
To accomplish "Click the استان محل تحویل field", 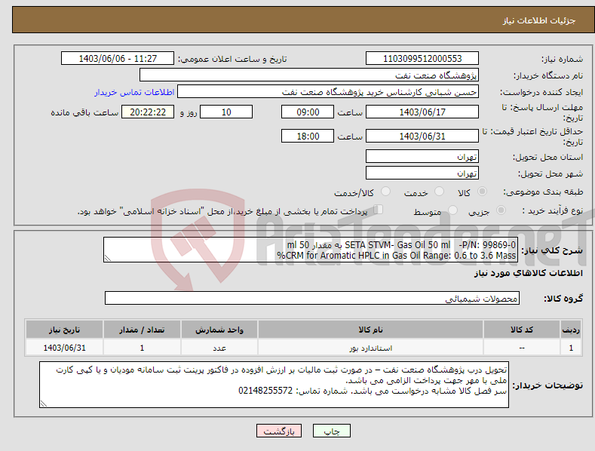I will click(422, 156).
